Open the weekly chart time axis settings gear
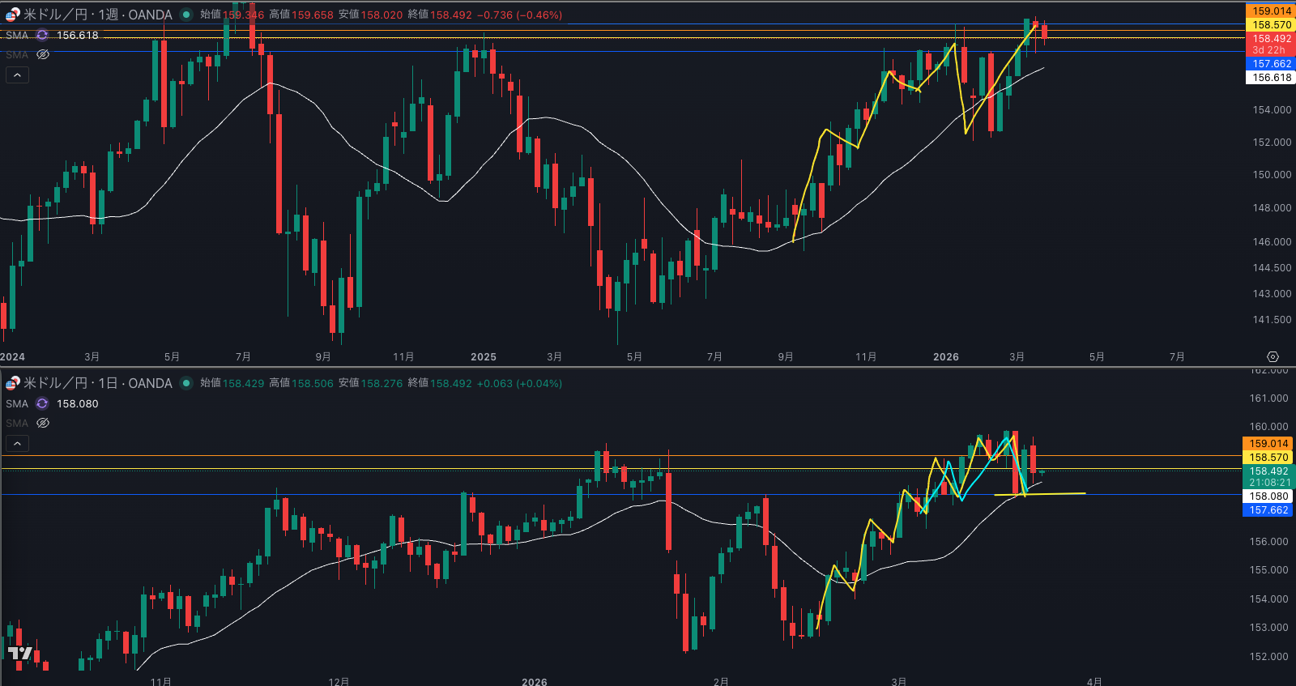Viewport: 1296px width, 686px height. point(1273,356)
